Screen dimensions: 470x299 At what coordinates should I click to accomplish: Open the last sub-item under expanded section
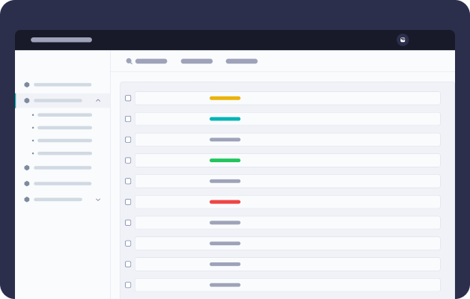[x=65, y=153]
